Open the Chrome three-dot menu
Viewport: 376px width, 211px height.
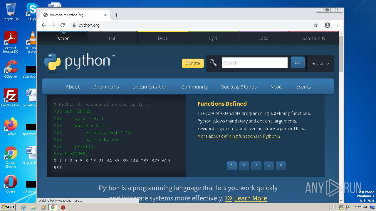point(337,25)
